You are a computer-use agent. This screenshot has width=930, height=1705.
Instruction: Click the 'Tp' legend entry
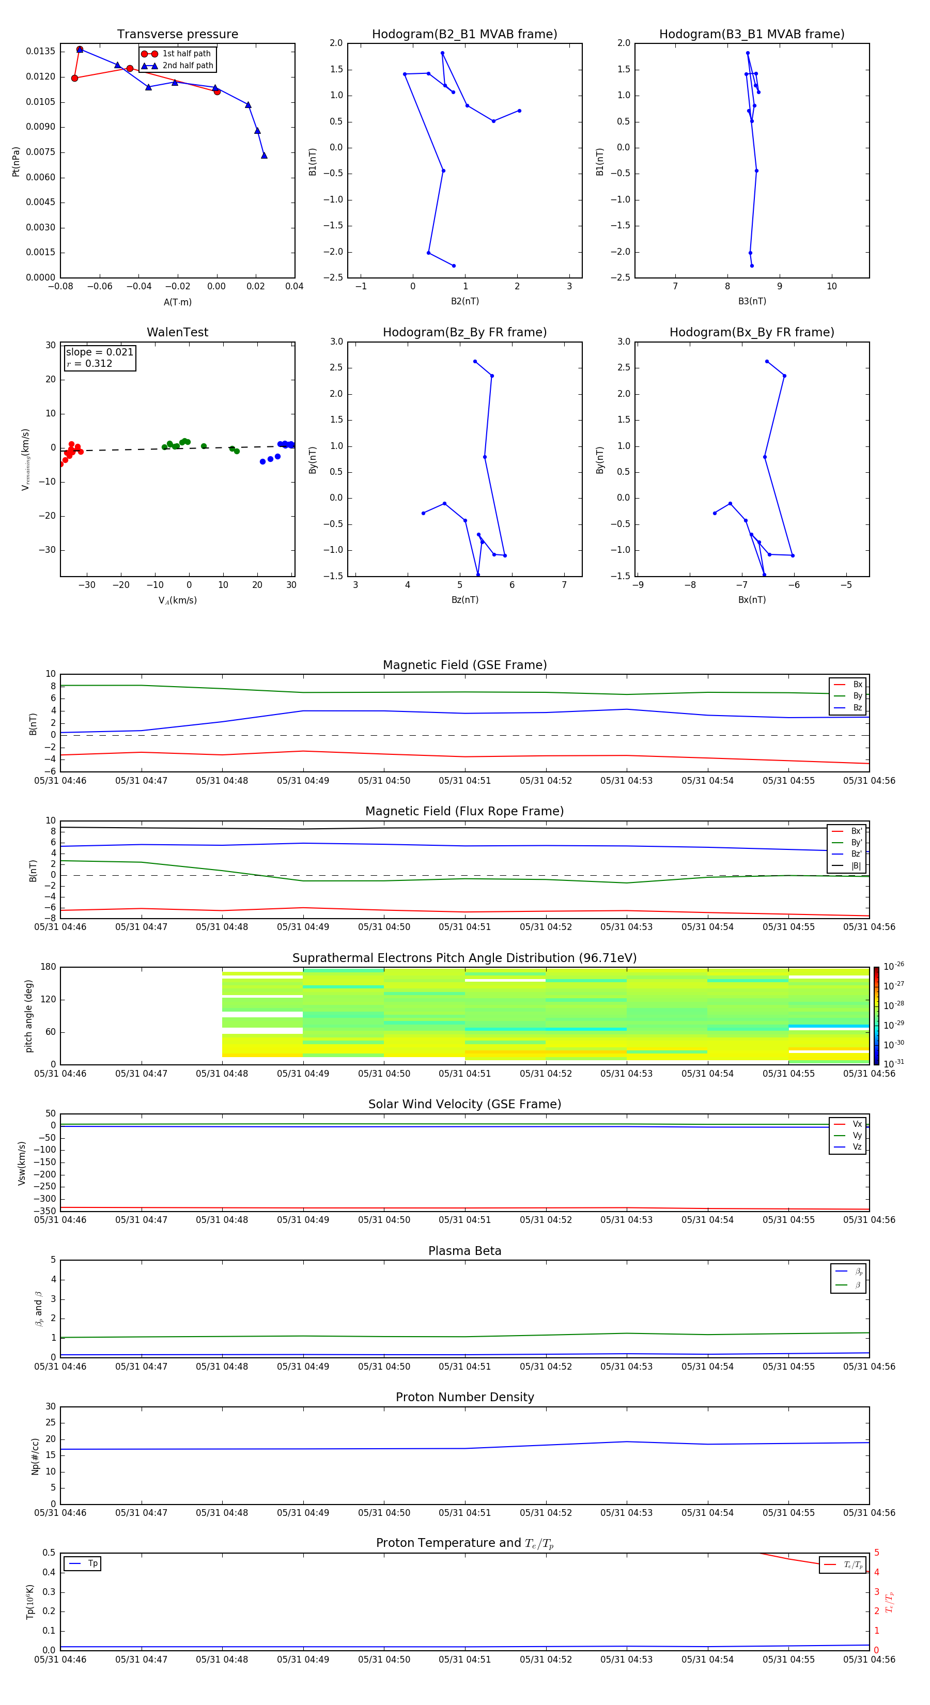(83, 1563)
